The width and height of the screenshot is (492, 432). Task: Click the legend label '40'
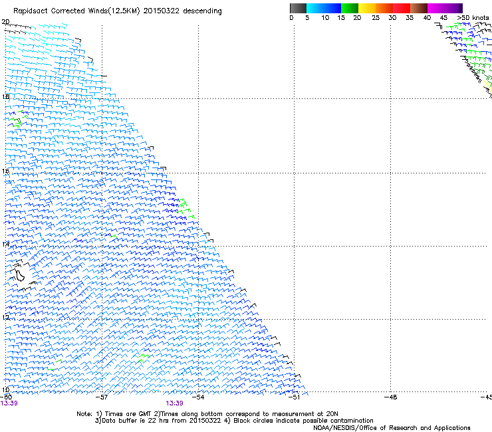(427, 18)
